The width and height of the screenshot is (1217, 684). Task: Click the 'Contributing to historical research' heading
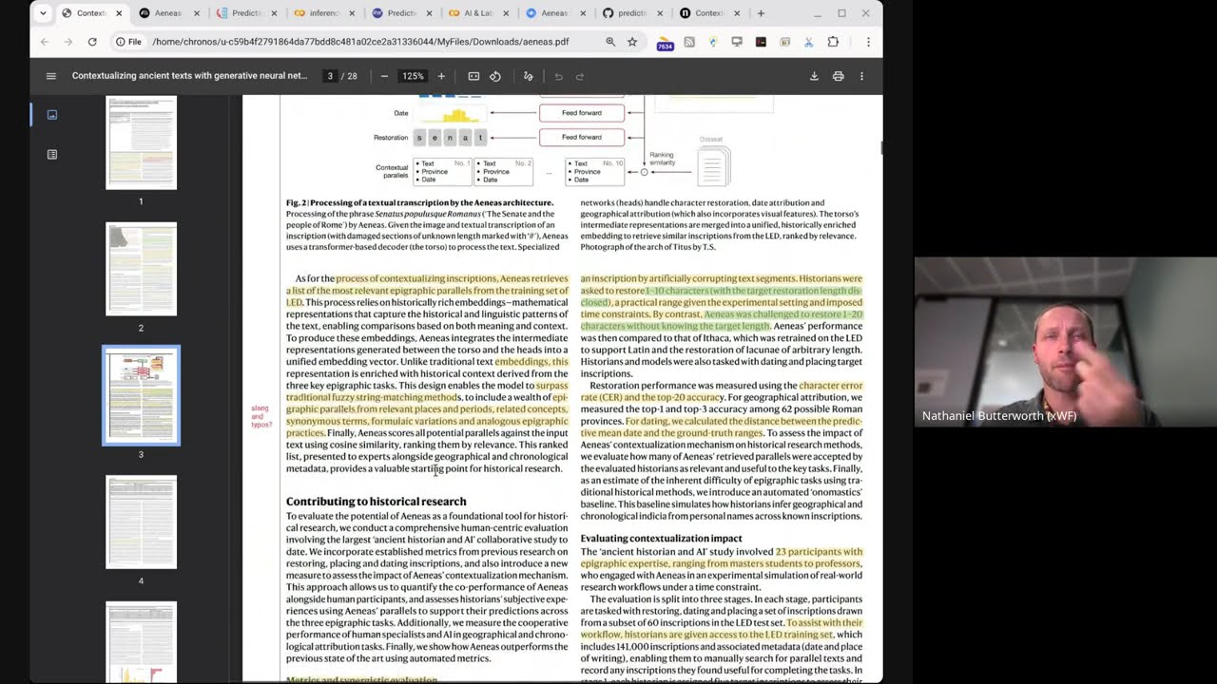[377, 501]
